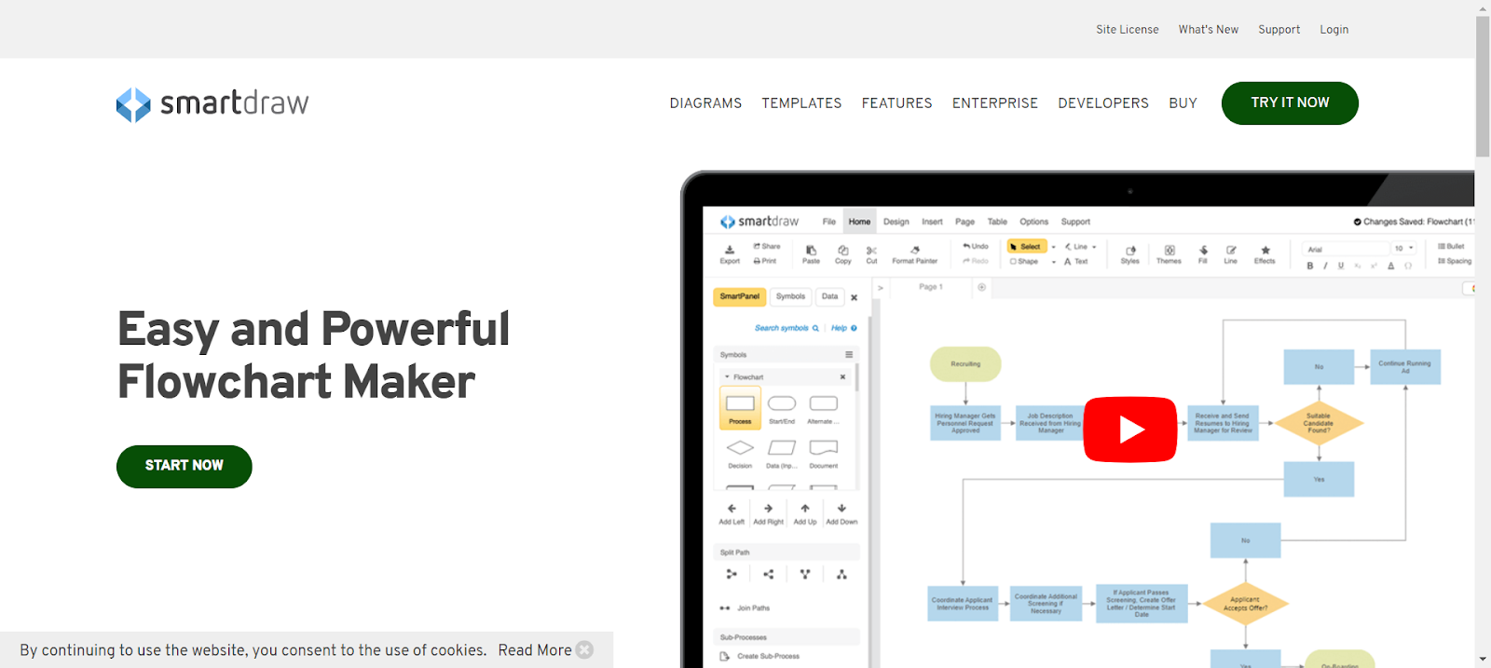The height and width of the screenshot is (668, 1491).
Task: Click the add page plus icon beside Page 1
Action: [981, 287]
